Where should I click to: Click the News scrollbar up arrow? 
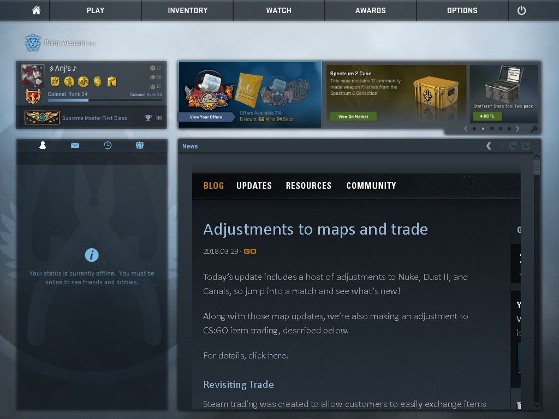pyautogui.click(x=537, y=157)
